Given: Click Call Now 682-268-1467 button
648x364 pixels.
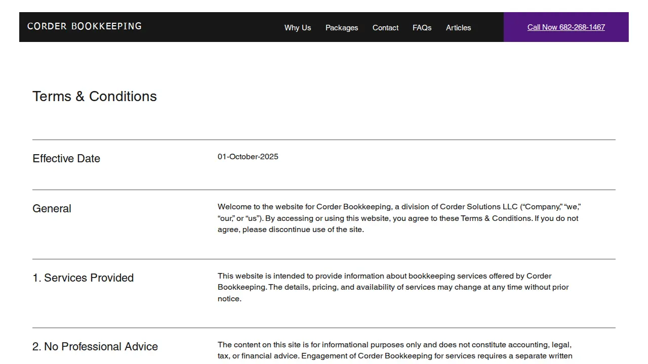Looking at the screenshot, I should tap(566, 27).
